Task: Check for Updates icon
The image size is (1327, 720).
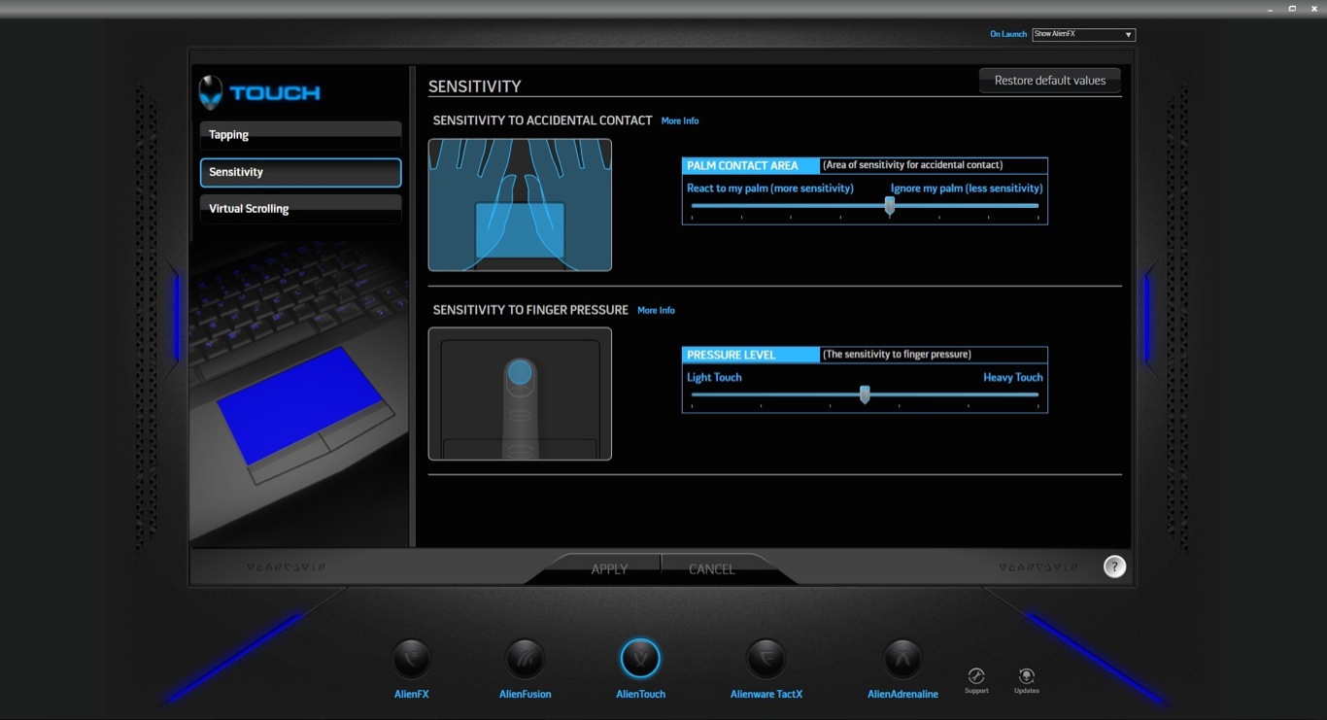Action: (x=1026, y=676)
